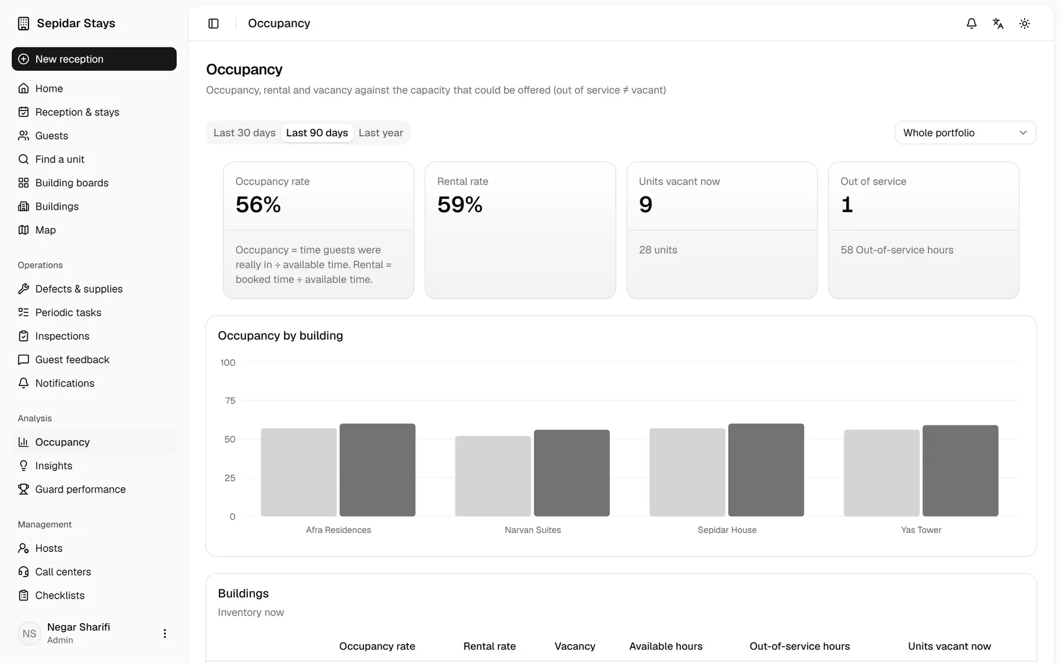
Task: Select the Last 90 days tab
Action: [317, 133]
